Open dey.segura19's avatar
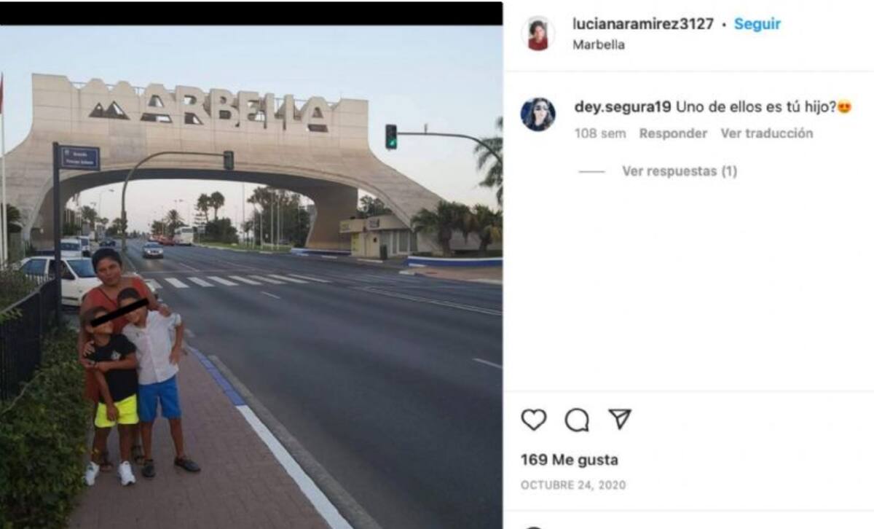Image resolution: width=874 pixels, height=529 pixels. click(x=538, y=114)
